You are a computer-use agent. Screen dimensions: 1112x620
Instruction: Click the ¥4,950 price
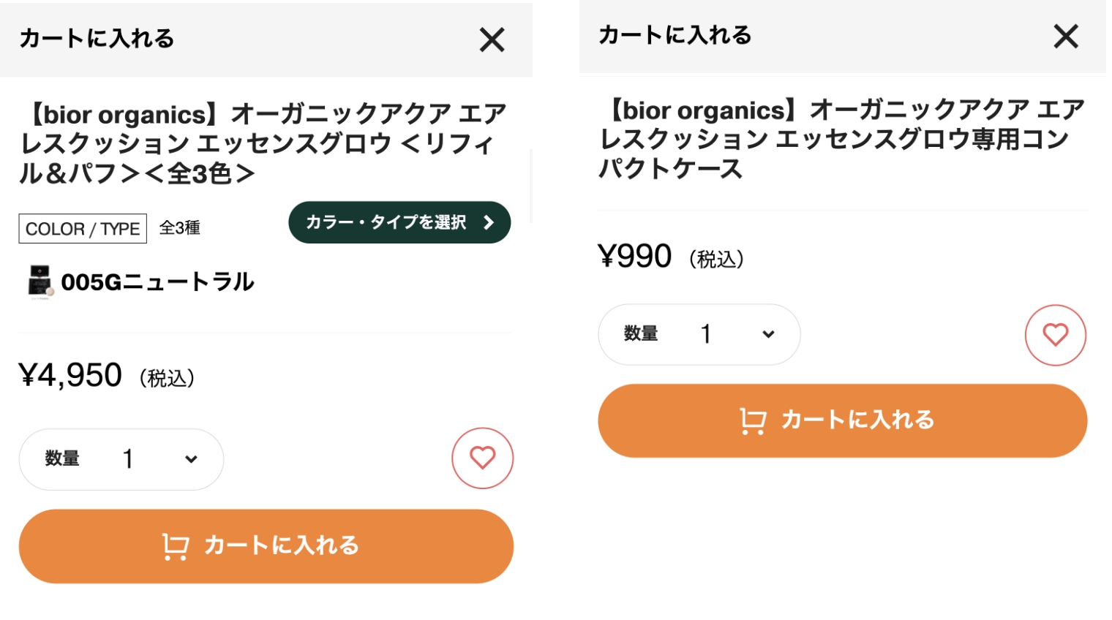tap(71, 376)
